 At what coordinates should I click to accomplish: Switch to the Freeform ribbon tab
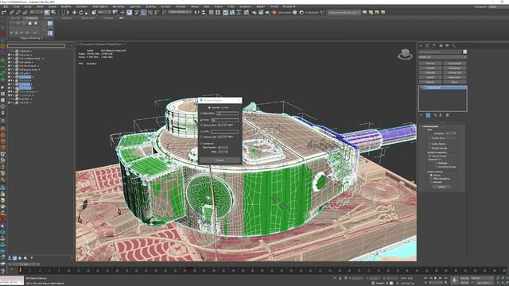(x=48, y=18)
